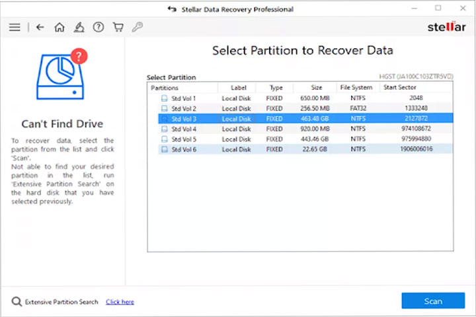Click the 256.50 MB size cell
Viewport: 476px width, 317px height.
point(315,108)
